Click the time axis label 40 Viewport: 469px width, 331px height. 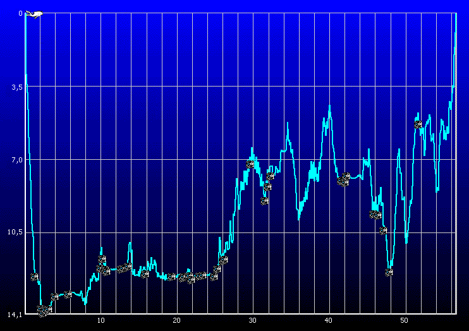(328, 320)
